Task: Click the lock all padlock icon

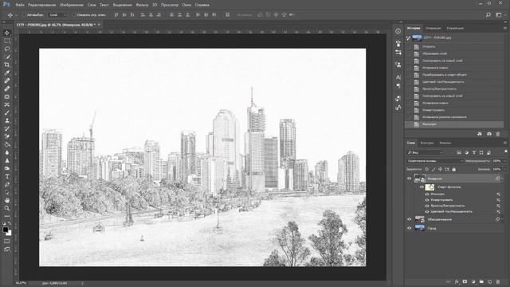Action: [454, 169]
